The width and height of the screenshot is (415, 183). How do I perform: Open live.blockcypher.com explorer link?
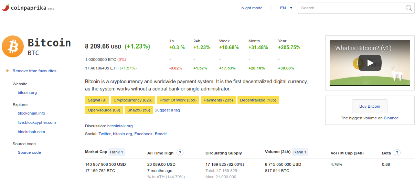pos(37,122)
